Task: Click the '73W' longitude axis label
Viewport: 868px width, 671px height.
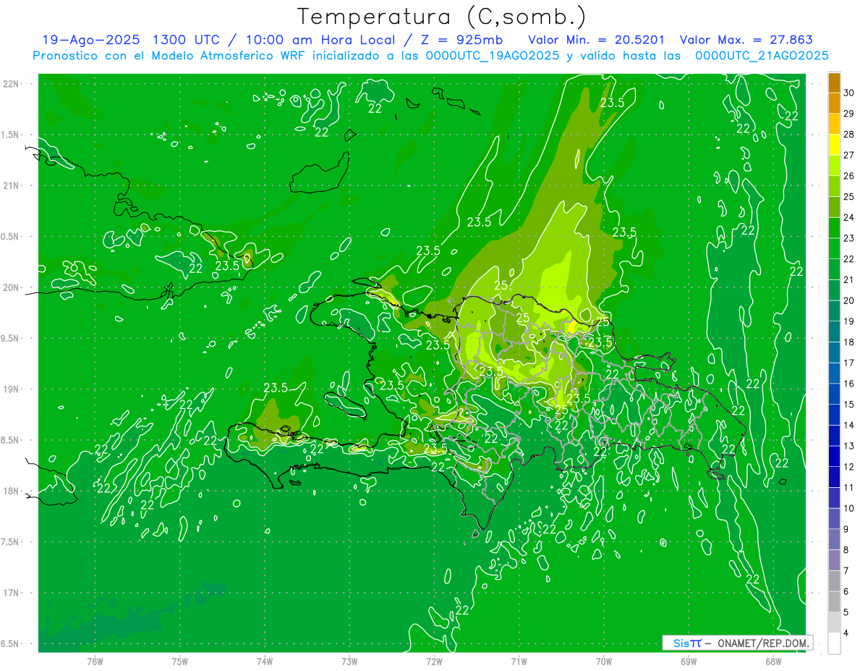Action: coord(349,661)
